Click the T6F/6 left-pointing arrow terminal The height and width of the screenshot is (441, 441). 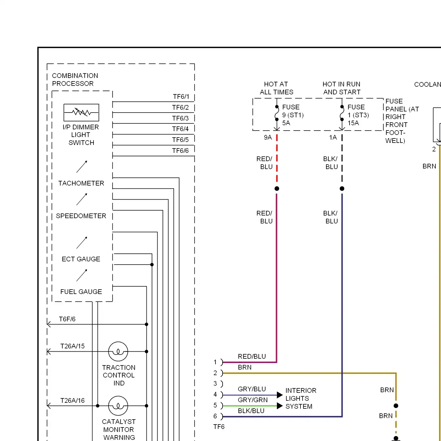click(49, 324)
